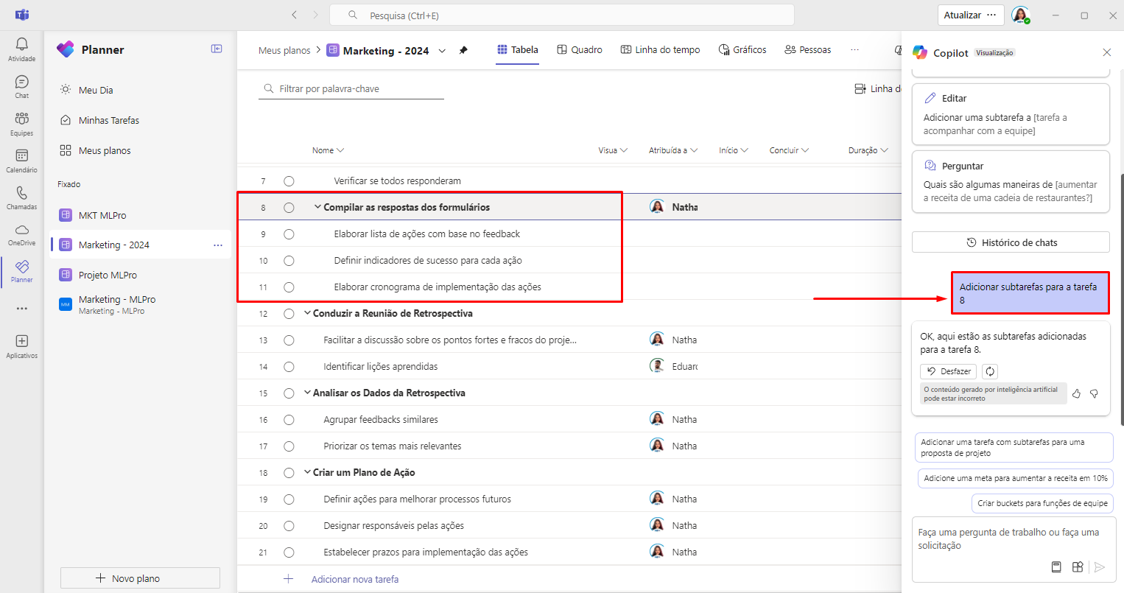Open OneDrive in the Teams sidebar
Image resolution: width=1124 pixels, height=593 pixels.
(21, 234)
